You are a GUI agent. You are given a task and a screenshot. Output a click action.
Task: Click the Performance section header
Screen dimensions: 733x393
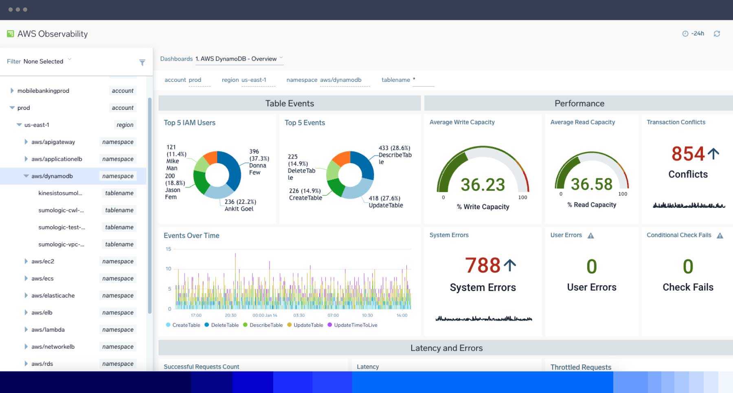tap(579, 103)
